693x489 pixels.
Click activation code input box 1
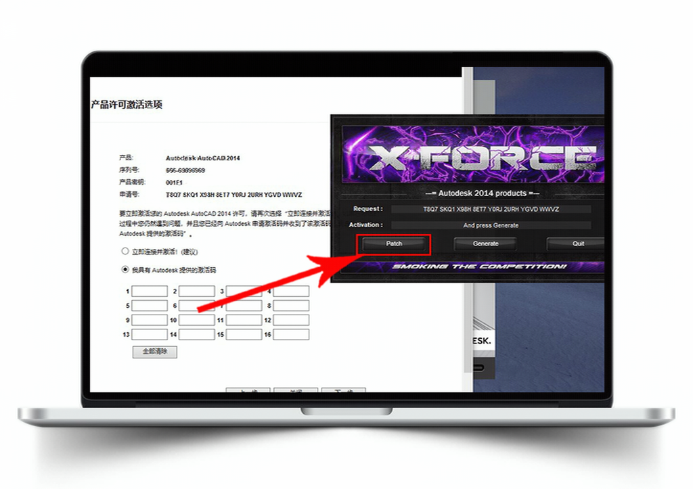[150, 291]
